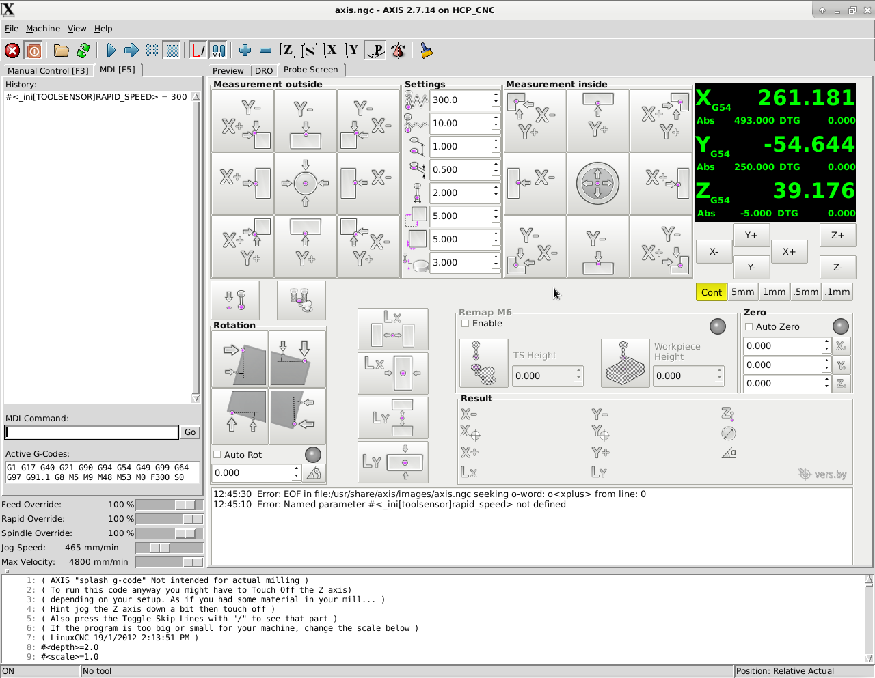Viewport: 875px width, 678px height.
Task: Start outside measurement center circle probe
Action: click(x=306, y=184)
